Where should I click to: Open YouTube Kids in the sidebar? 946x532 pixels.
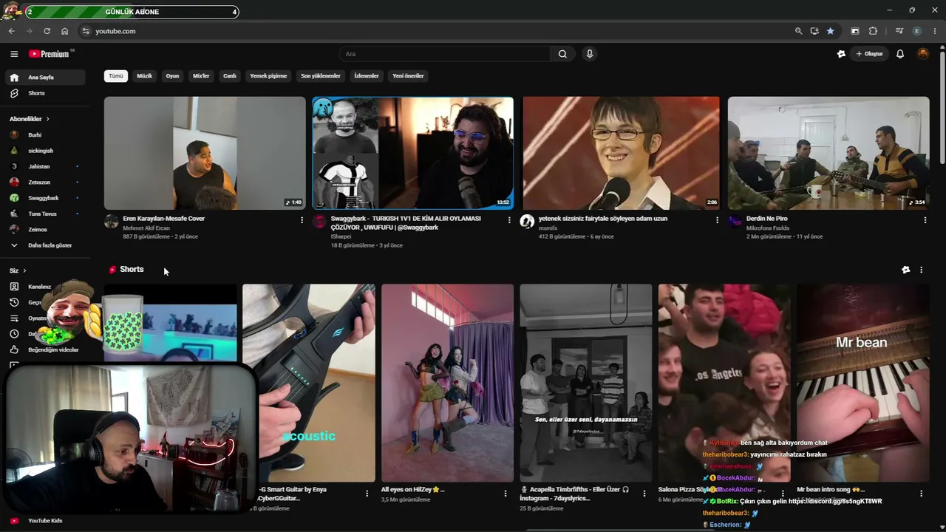coord(45,521)
